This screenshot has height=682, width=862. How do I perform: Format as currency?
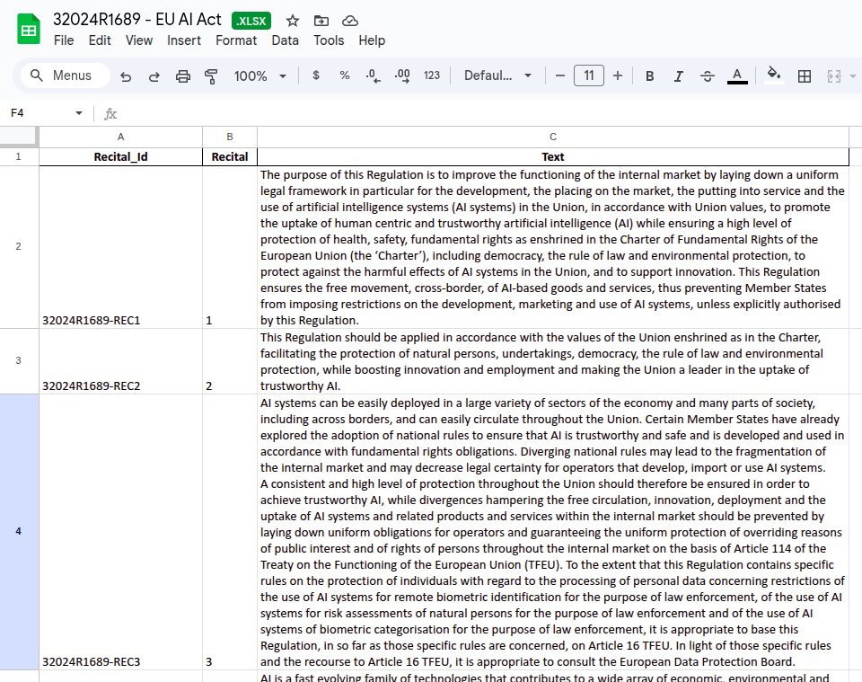click(316, 75)
